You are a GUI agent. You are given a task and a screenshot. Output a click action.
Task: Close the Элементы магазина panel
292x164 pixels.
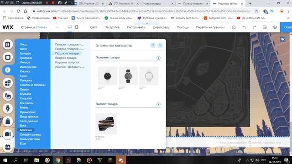pos(160,46)
